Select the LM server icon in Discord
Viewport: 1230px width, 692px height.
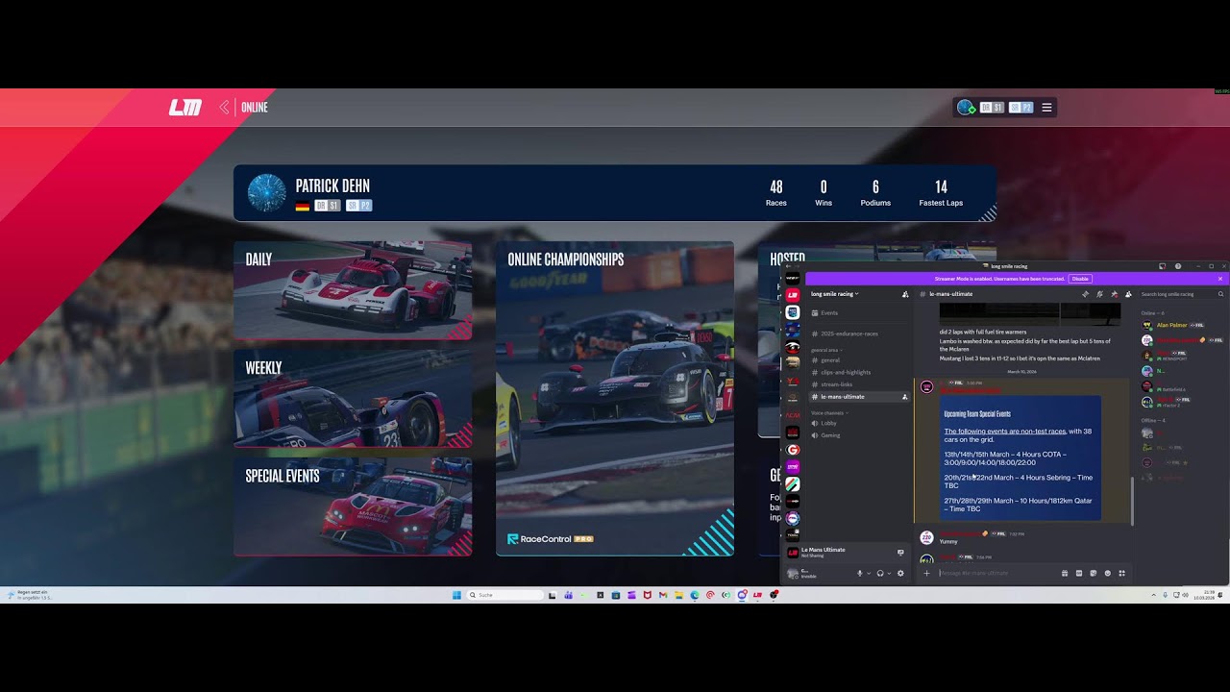[x=793, y=295]
